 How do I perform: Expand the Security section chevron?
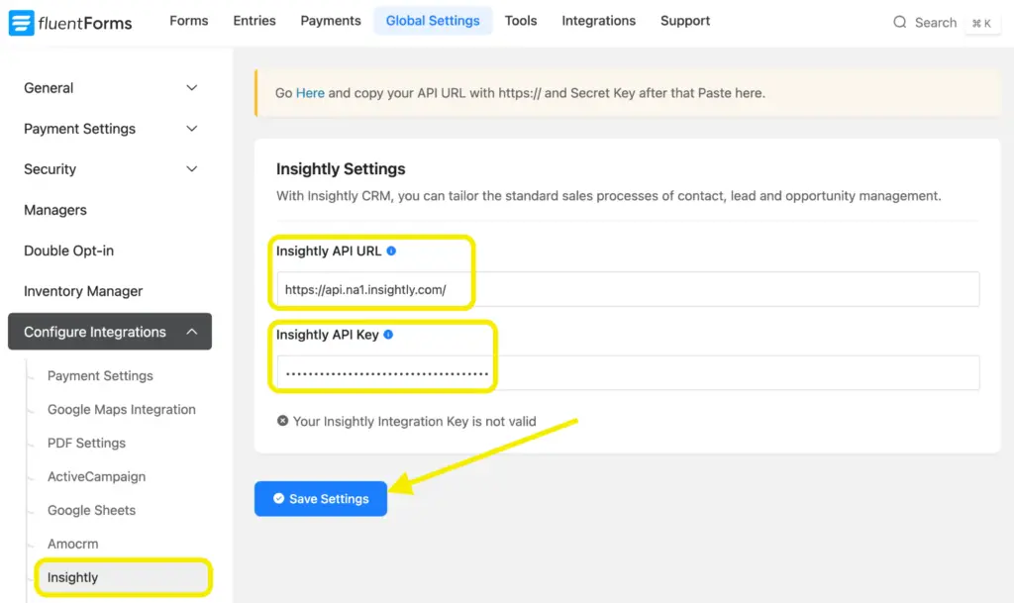point(191,168)
